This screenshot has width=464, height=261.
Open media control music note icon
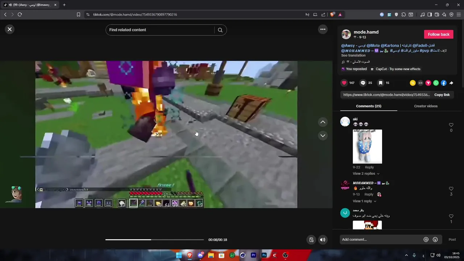422,14
